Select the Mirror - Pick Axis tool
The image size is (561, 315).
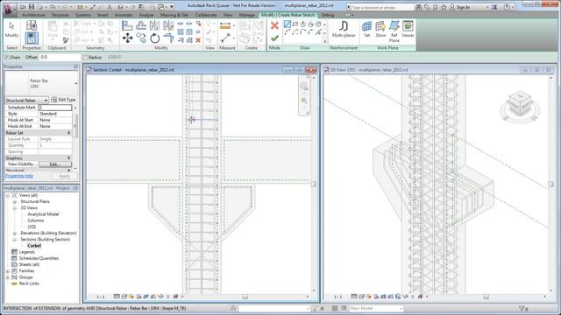tap(154, 25)
